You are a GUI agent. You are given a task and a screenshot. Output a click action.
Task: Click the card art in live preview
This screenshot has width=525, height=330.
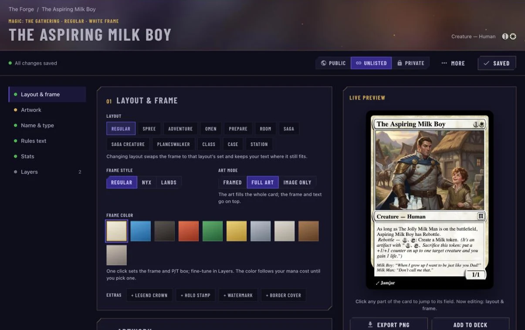pos(430,170)
